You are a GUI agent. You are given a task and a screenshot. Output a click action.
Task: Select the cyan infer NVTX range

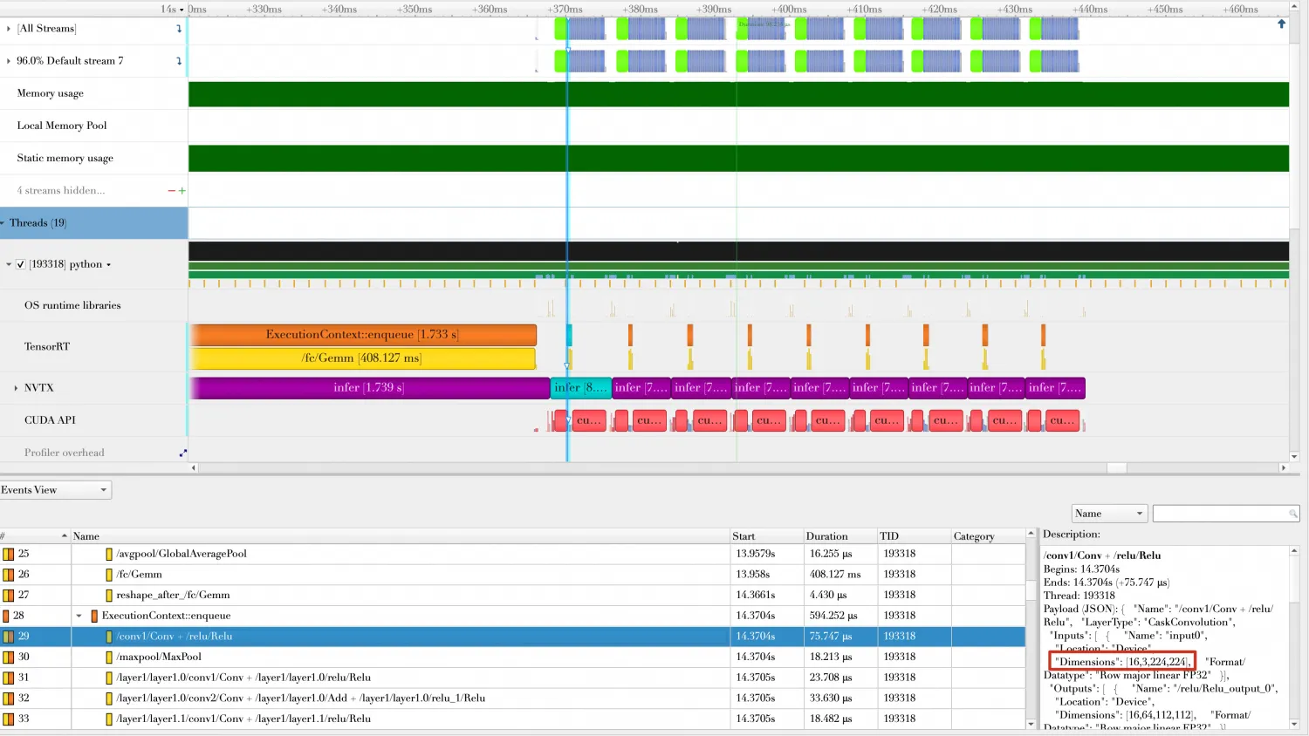pyautogui.click(x=580, y=388)
